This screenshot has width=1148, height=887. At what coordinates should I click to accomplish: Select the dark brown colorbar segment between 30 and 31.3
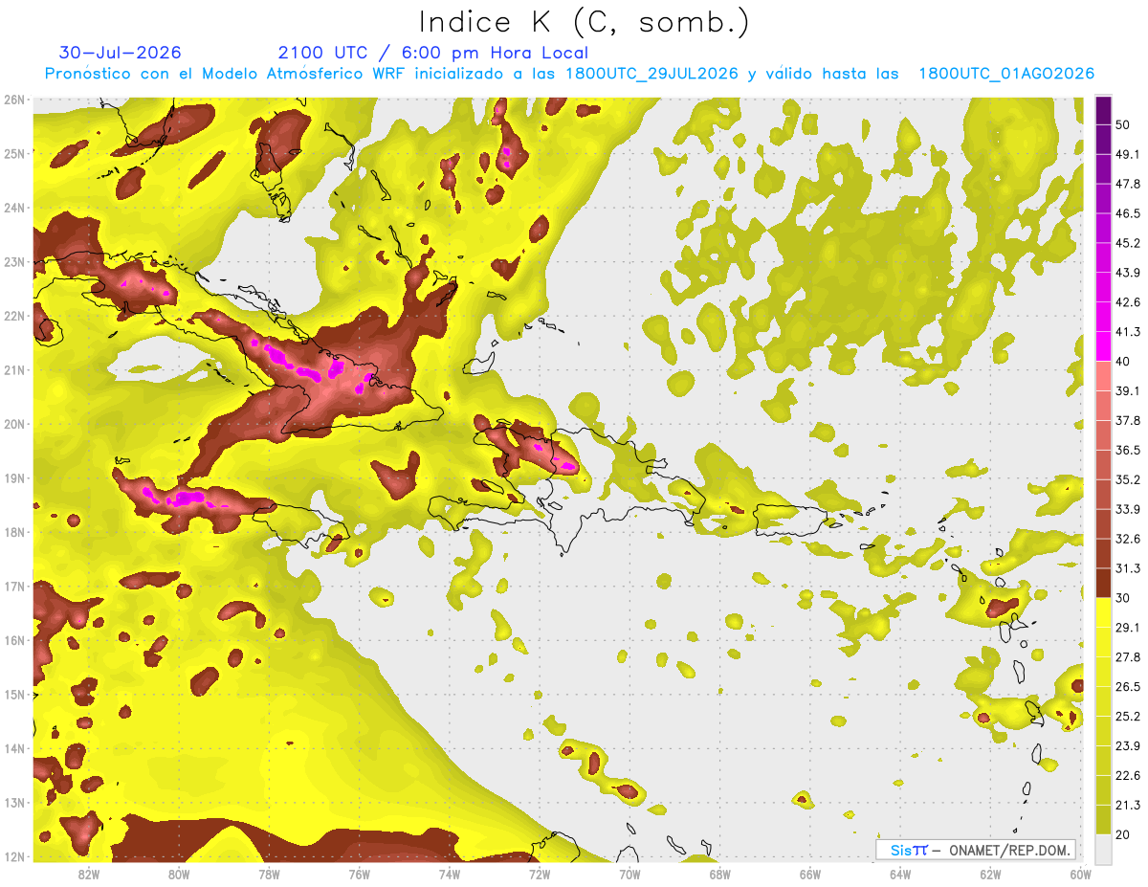click(x=1103, y=583)
